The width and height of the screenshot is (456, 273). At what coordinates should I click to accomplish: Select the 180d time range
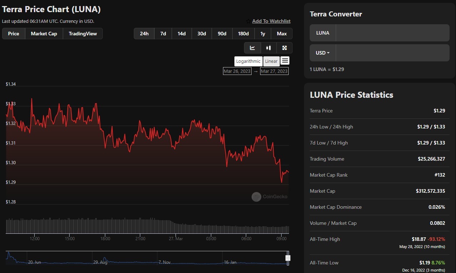coord(243,33)
